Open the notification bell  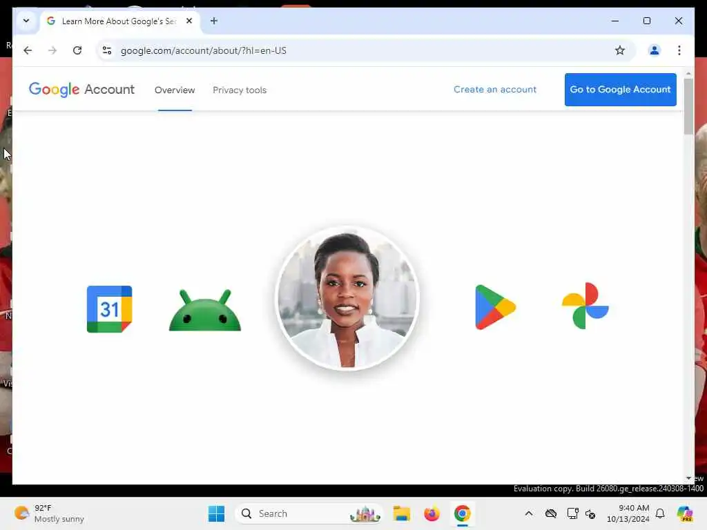[x=659, y=513]
